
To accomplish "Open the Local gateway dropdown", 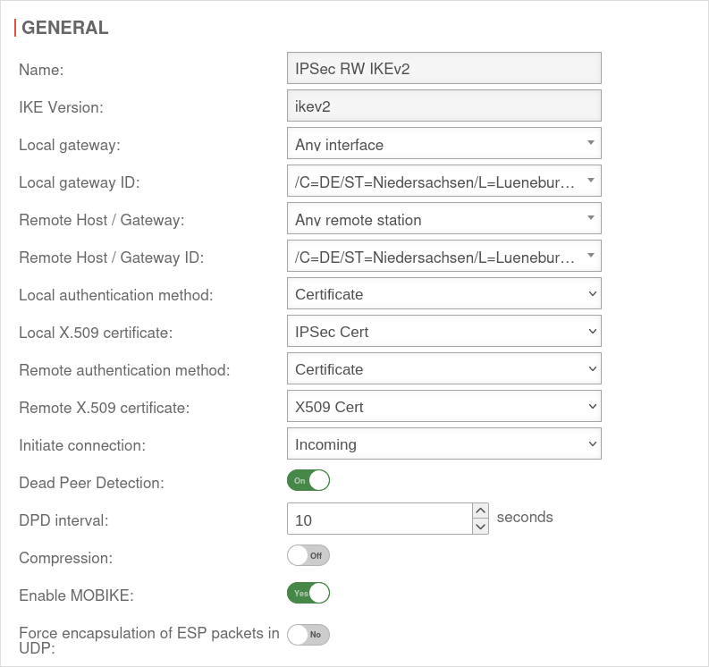I will click(443, 144).
